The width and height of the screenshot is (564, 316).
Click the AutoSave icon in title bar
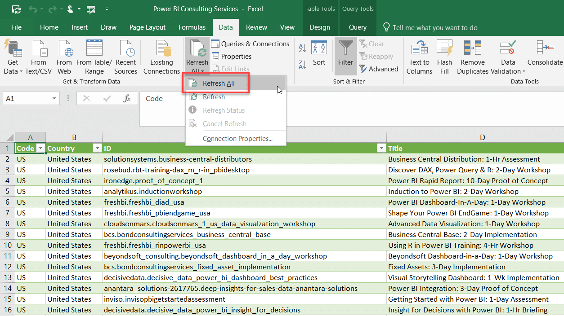[x=16, y=9]
